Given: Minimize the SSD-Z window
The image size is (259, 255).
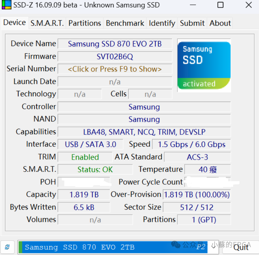Looking at the screenshot, I should tap(193, 5).
